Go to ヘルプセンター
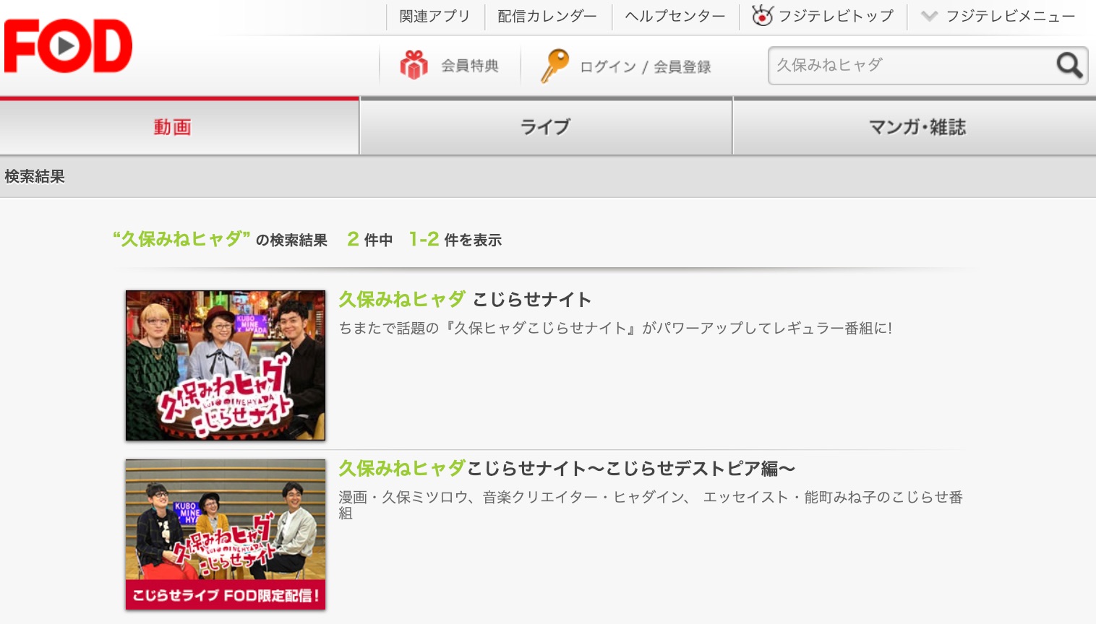 click(x=675, y=16)
